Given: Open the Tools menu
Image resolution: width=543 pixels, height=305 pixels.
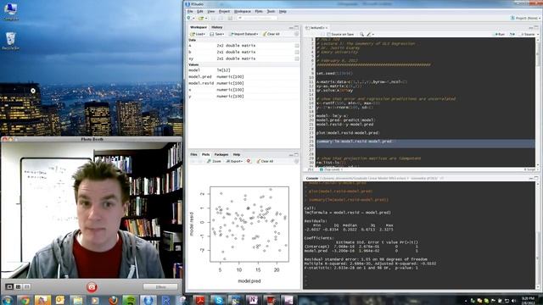Looking at the screenshot, I should [x=271, y=11].
